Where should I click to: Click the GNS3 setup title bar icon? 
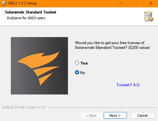[3, 3]
